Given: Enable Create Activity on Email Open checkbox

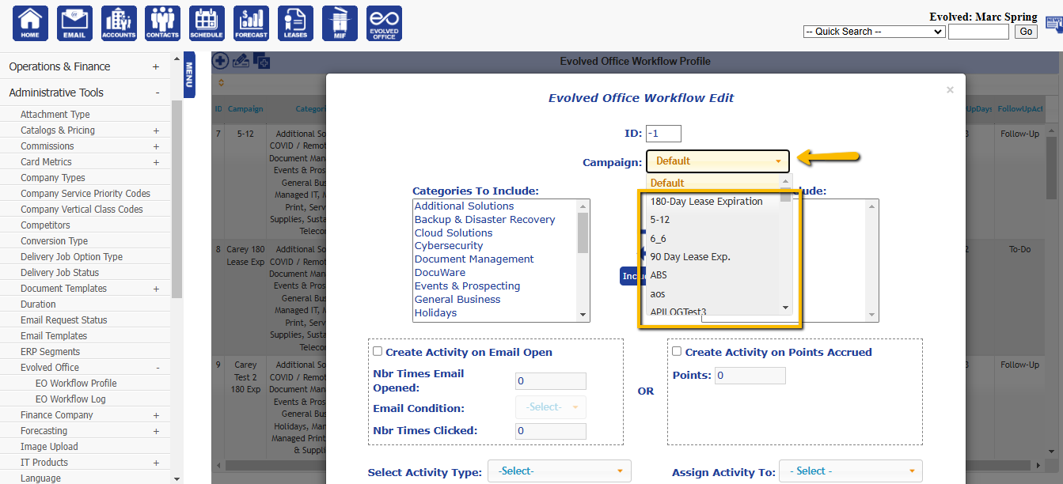Looking at the screenshot, I should 378,352.
